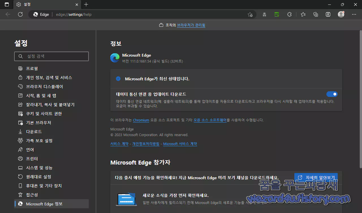
Task: Open the extensions puzzle icon
Action: pos(289,14)
